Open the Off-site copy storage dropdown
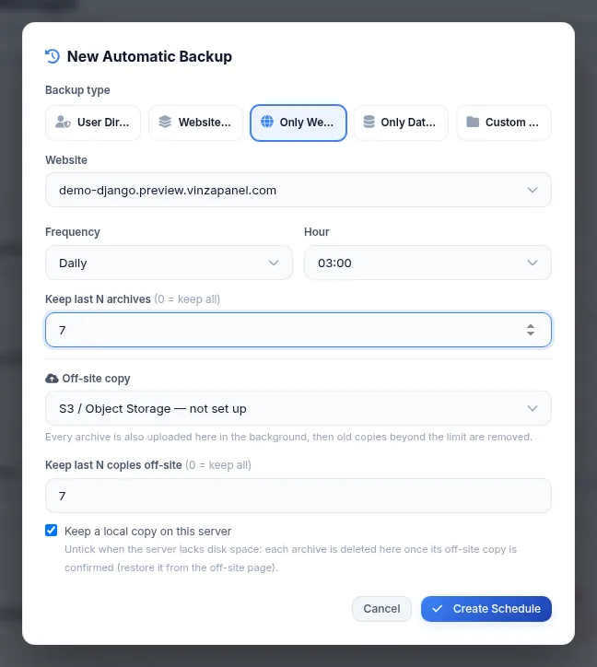597x667 pixels. pos(298,408)
